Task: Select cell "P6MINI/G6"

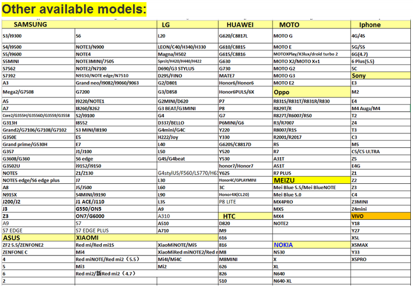Action: pos(246,123)
